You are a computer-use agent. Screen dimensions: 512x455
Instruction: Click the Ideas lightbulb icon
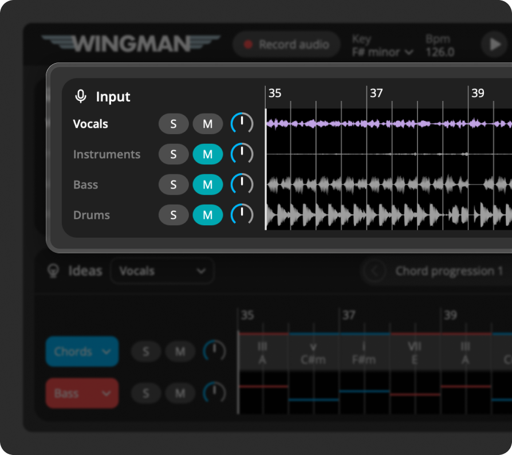pos(53,271)
